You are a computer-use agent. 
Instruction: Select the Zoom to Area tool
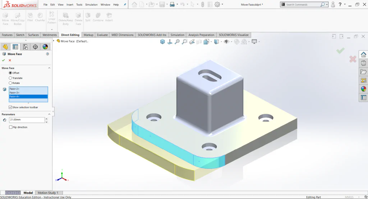tap(184, 42)
